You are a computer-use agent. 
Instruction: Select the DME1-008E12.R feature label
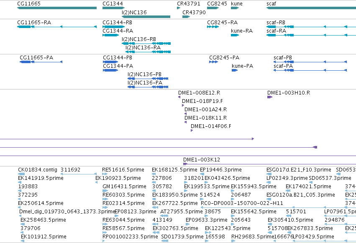click(x=199, y=93)
